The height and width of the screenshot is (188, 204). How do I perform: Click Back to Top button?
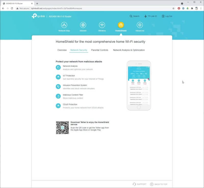pyautogui.click(x=159, y=184)
